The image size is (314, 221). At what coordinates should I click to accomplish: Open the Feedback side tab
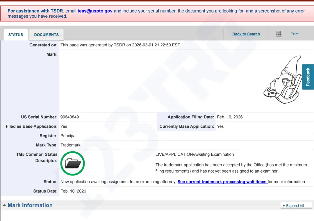tap(308, 77)
